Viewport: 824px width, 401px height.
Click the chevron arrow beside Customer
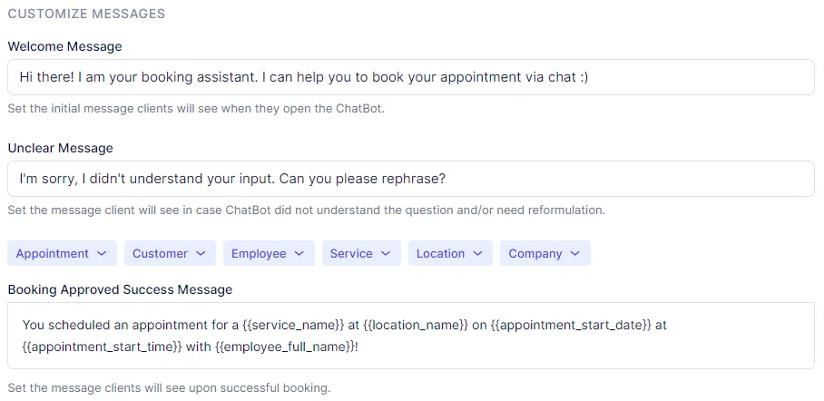point(201,254)
